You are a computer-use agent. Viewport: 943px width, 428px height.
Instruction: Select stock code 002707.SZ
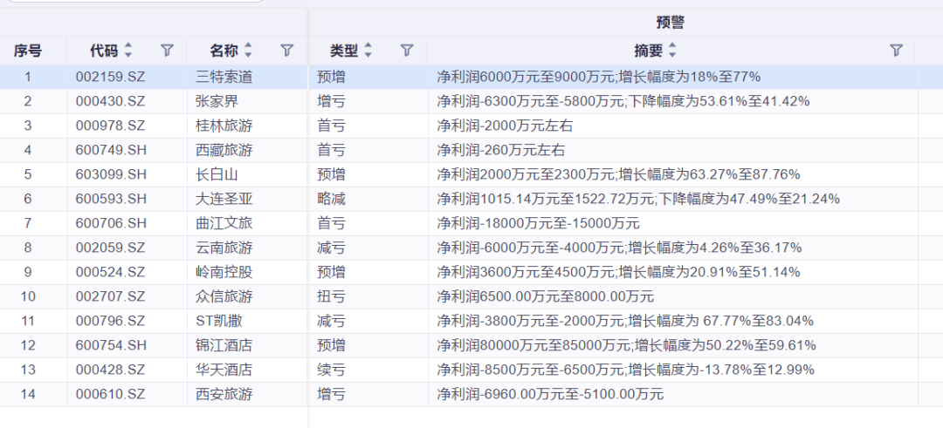coord(111,296)
